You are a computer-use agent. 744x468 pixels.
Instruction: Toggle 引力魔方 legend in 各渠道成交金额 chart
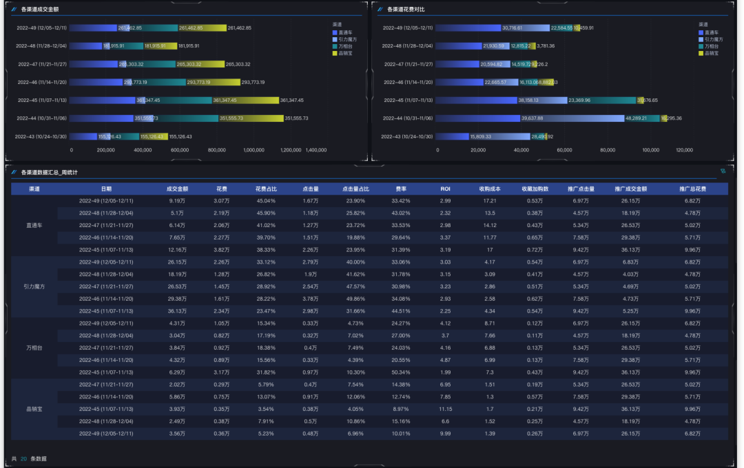(344, 39)
